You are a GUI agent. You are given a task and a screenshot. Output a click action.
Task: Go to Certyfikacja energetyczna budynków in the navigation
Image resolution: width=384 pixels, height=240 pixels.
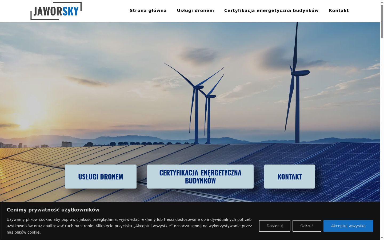[271, 11]
